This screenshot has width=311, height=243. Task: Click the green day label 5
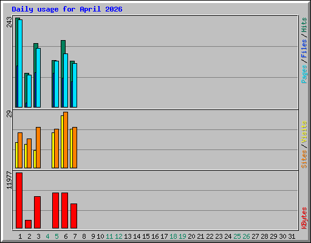[x=56, y=236]
